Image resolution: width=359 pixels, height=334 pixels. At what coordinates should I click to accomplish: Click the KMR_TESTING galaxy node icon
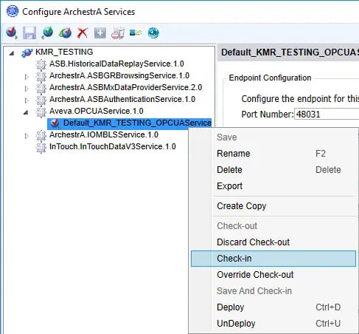27,52
